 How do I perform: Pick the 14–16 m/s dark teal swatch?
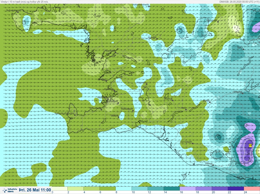coord(172,189)
